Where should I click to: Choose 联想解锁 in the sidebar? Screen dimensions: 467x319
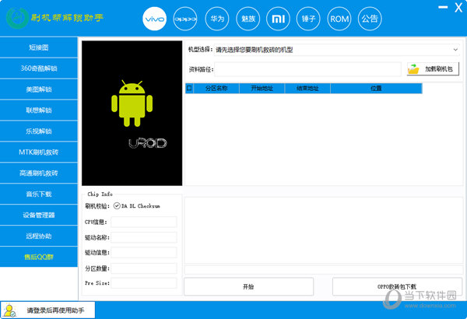39,110
